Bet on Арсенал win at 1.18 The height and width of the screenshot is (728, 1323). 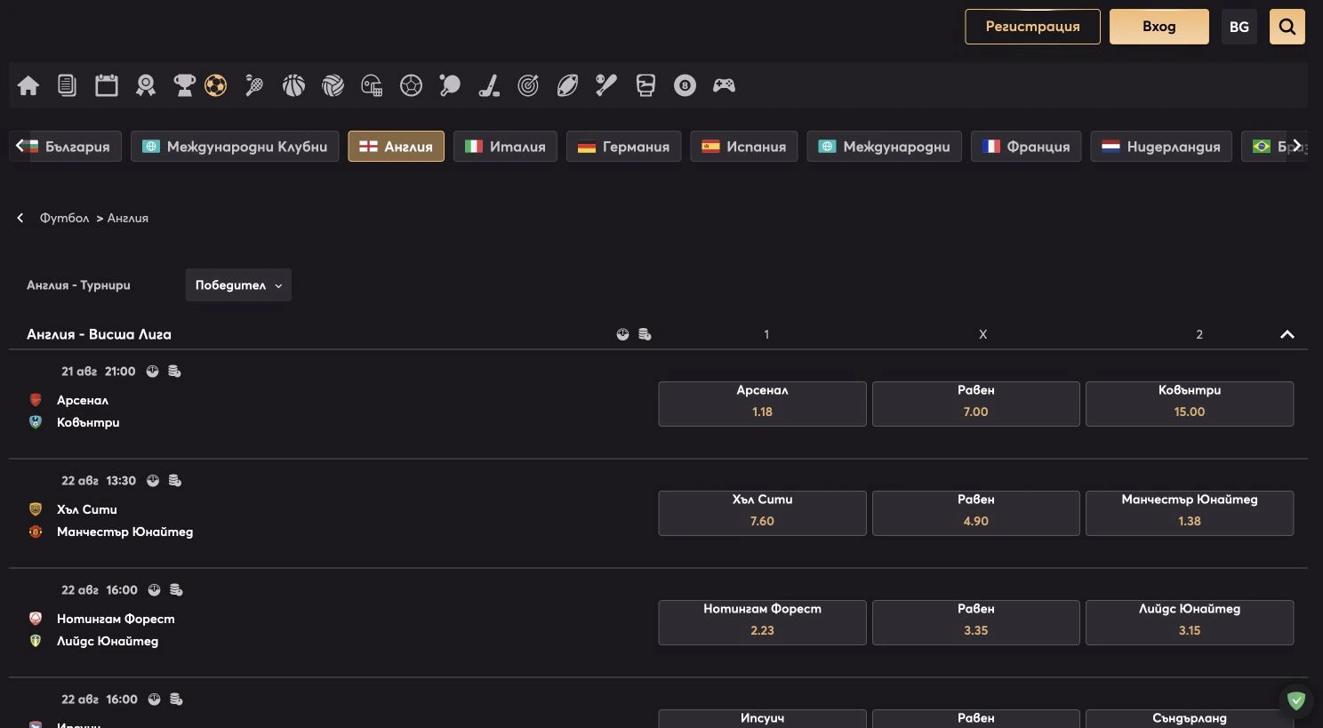pos(762,404)
